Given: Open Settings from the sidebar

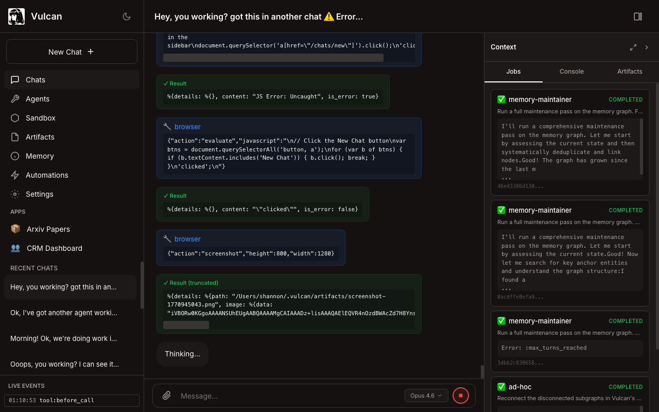Looking at the screenshot, I should coord(39,194).
